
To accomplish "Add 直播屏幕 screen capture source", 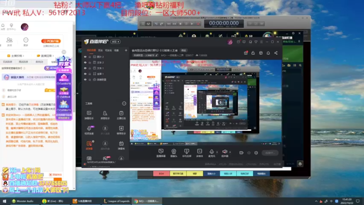I will click(x=161, y=153).
